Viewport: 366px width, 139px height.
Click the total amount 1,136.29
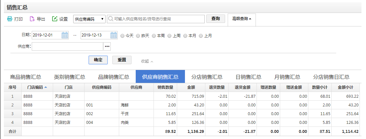click(x=196, y=131)
